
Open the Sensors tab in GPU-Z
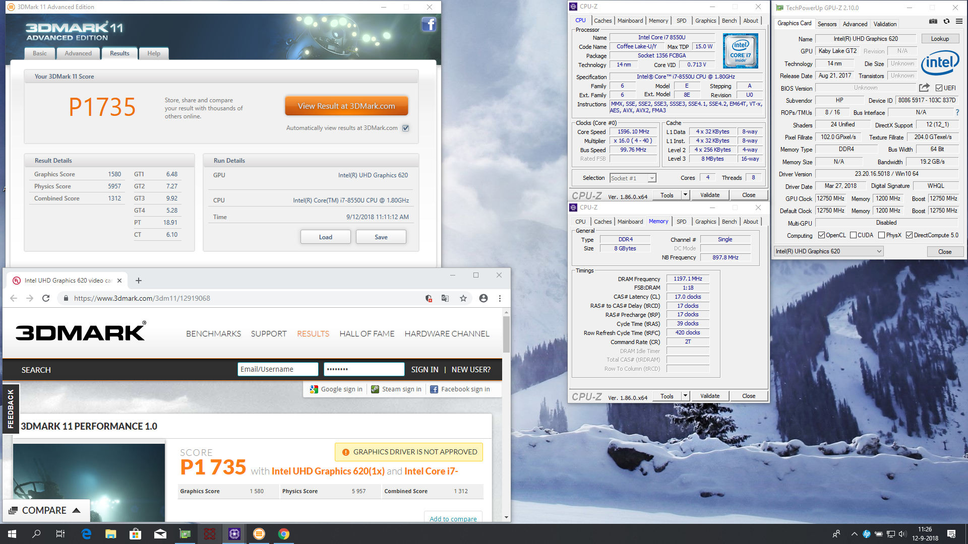pyautogui.click(x=827, y=24)
